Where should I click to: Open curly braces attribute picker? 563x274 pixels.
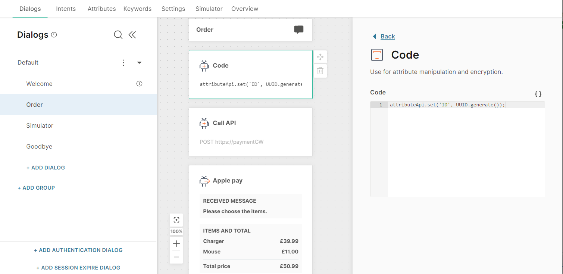(x=538, y=94)
